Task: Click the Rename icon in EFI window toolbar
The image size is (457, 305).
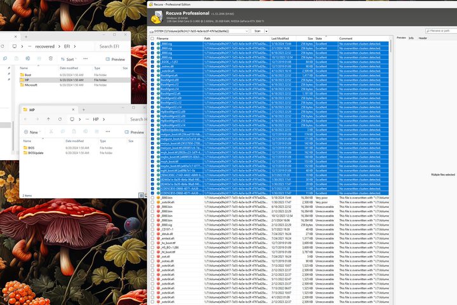Action: 28,58
